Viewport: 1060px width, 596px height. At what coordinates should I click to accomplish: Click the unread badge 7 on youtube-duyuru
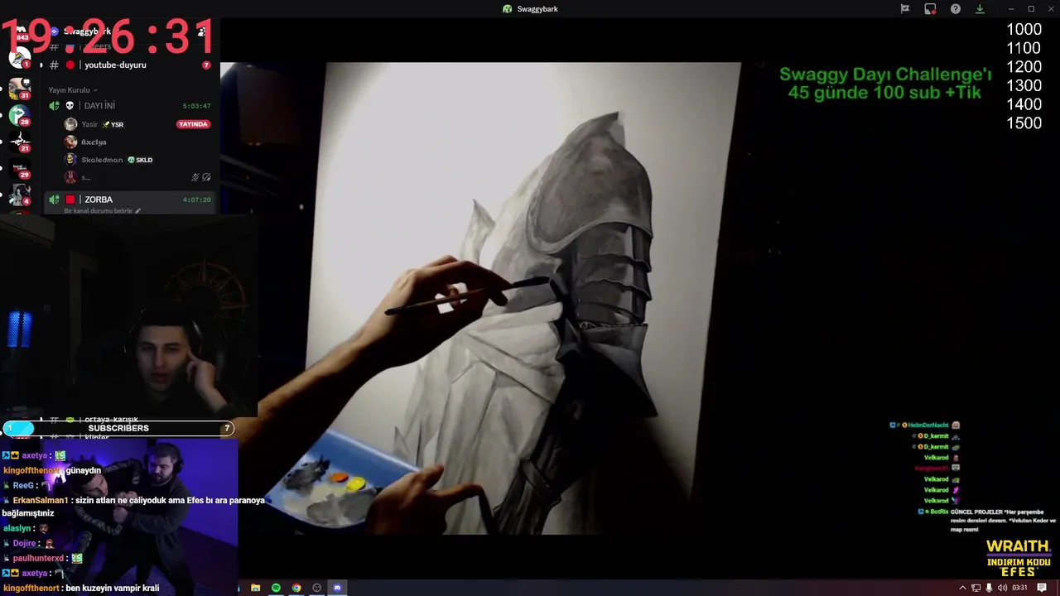click(x=206, y=65)
